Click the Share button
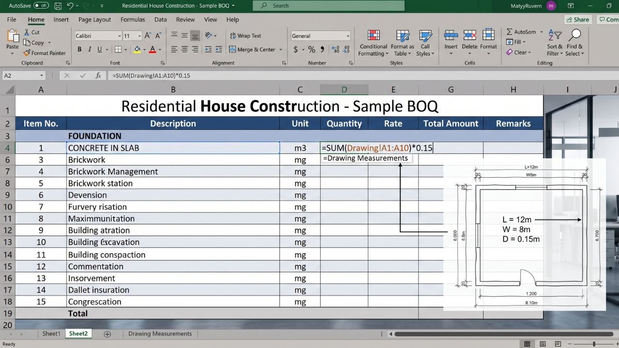 click(578, 19)
